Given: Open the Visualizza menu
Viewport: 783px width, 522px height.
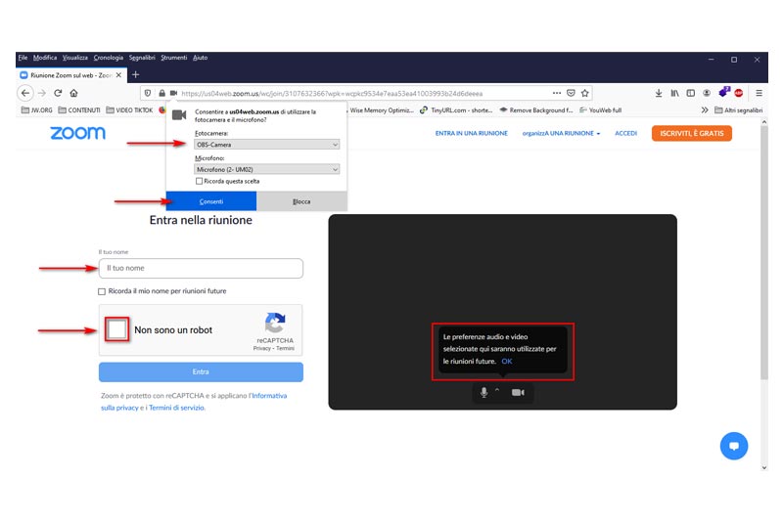Looking at the screenshot, I should 75,58.
